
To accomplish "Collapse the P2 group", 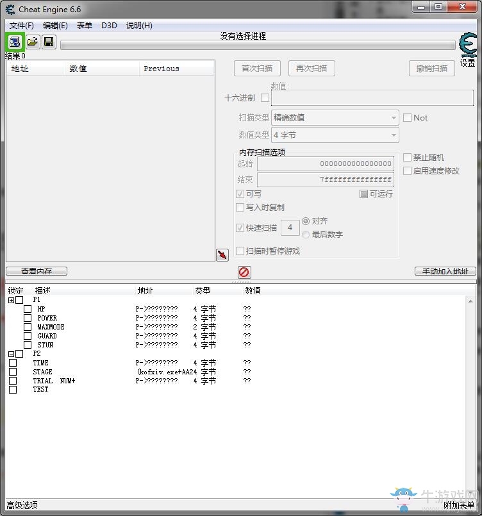I will [11, 354].
